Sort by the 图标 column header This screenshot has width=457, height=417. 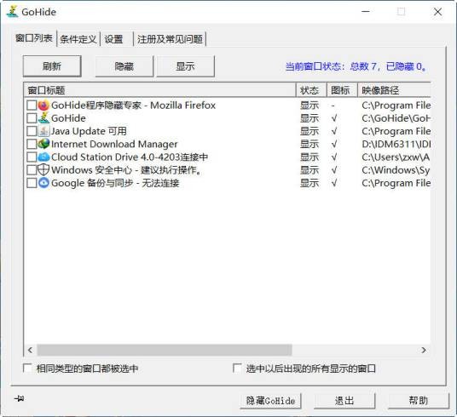[342, 90]
